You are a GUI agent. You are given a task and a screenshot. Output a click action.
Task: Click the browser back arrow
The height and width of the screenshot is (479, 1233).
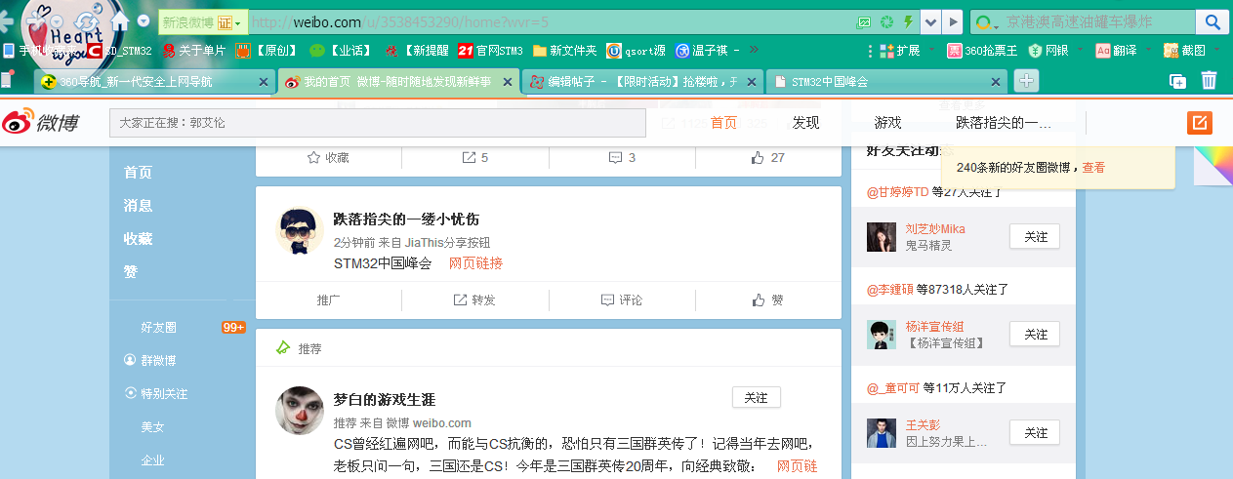click(x=5, y=20)
